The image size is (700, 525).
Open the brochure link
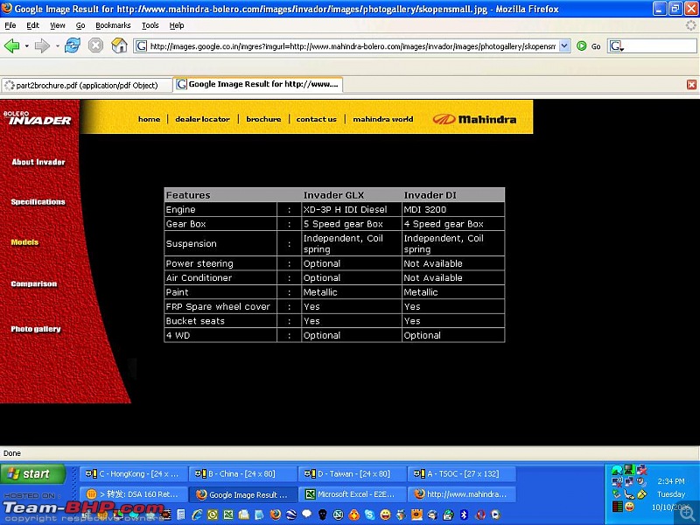(x=263, y=119)
